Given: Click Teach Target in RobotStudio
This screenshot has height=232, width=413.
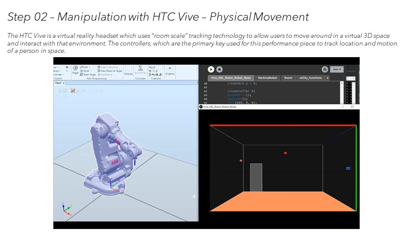Looking at the screenshot, I should point(88,74).
